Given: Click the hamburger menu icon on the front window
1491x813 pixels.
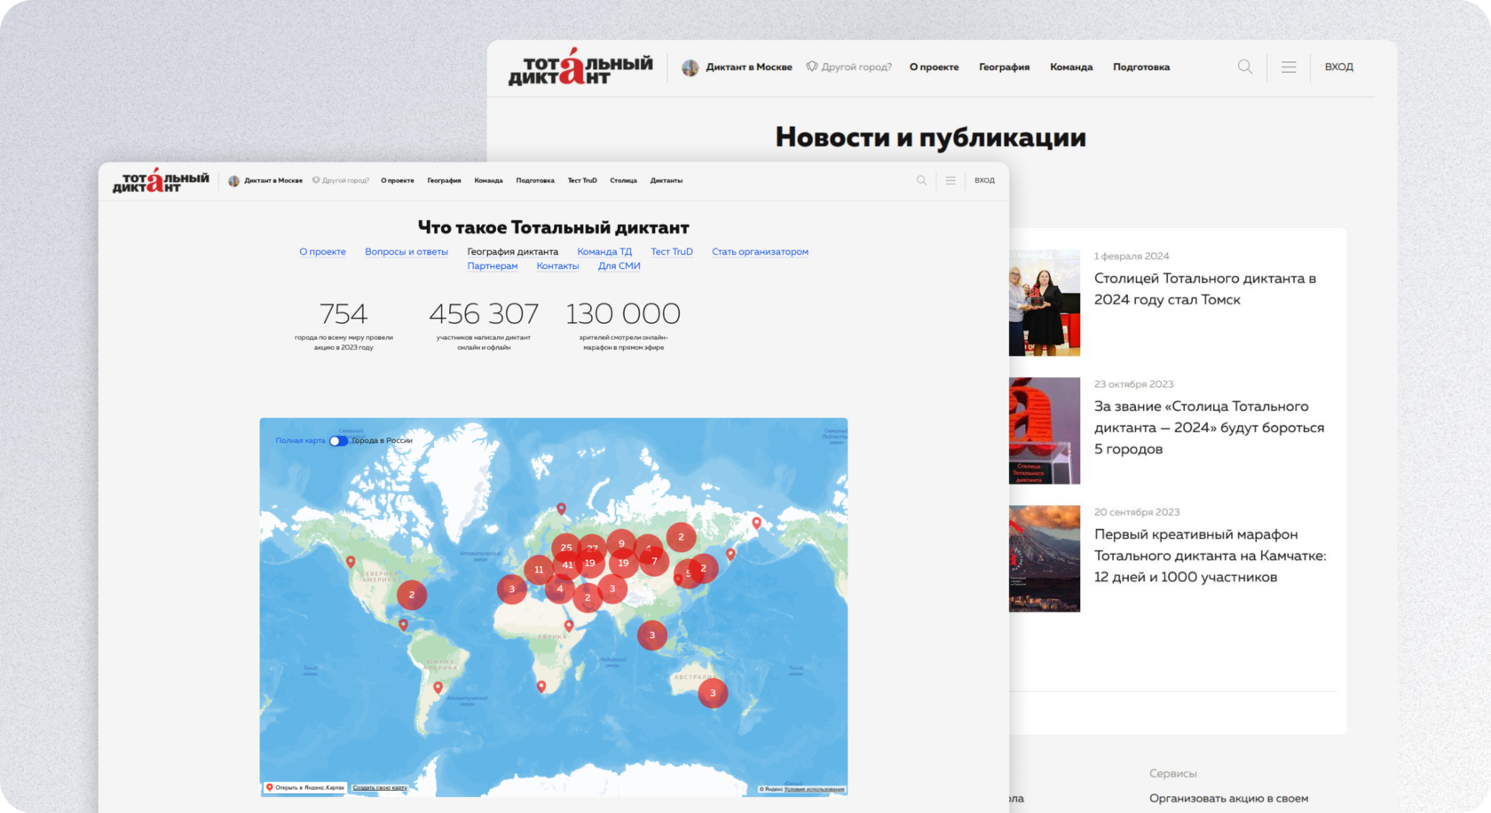Looking at the screenshot, I should click(950, 180).
